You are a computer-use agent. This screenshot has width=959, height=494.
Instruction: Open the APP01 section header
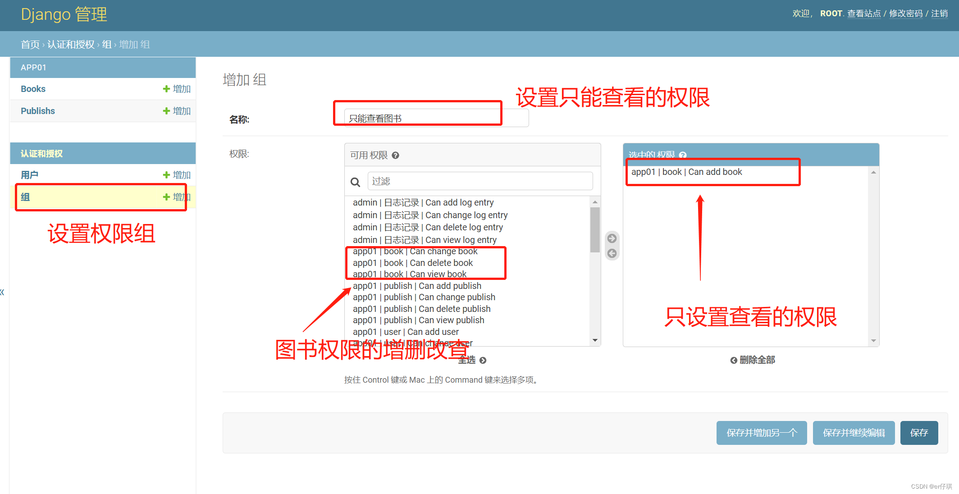(33, 68)
